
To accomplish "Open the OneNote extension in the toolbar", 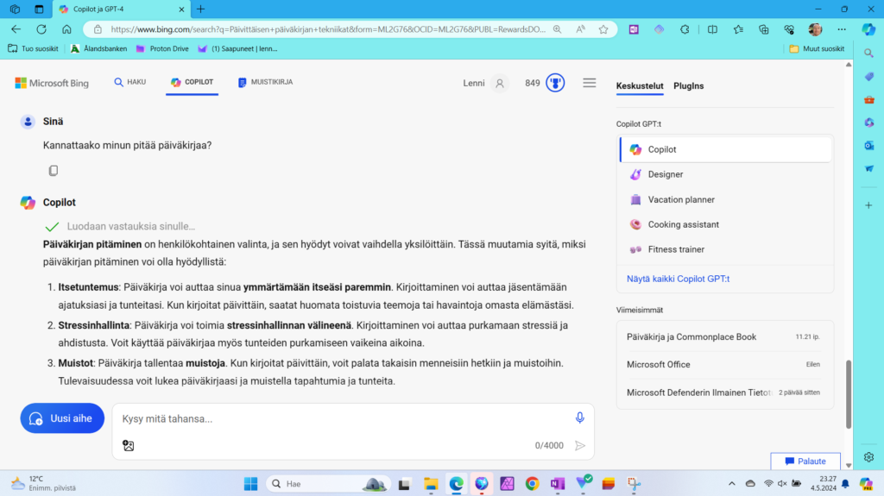I will (x=634, y=29).
